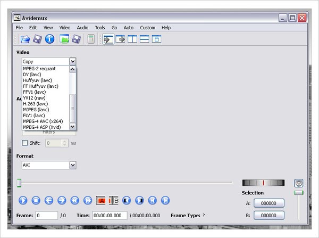Set selection marker B
The image size is (319, 238).
click(114, 200)
